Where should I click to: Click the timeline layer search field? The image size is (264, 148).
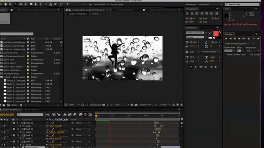pyautogui.click(x=30, y=115)
